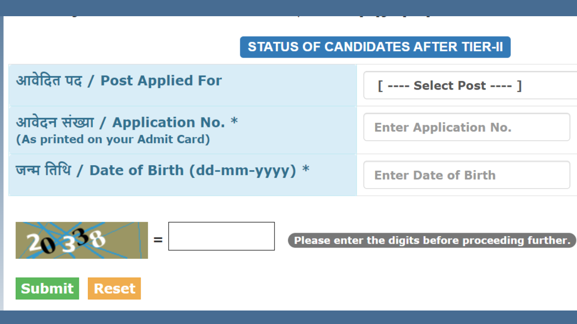Click the 'Post Applied For' label

[x=161, y=81]
